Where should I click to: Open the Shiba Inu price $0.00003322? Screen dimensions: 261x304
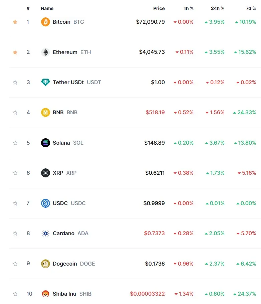(147, 294)
